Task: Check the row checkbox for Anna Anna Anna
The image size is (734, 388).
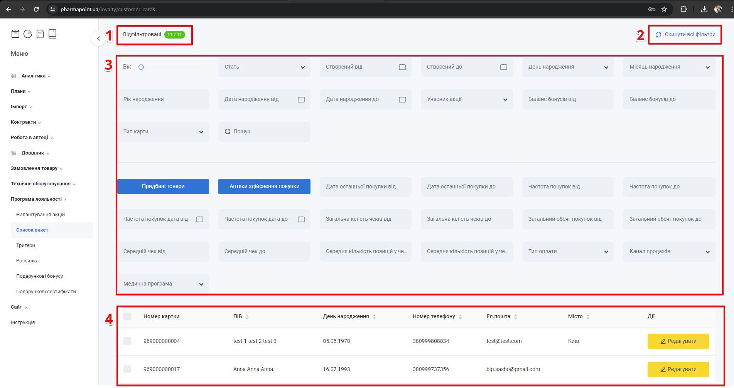Action: pos(127,369)
